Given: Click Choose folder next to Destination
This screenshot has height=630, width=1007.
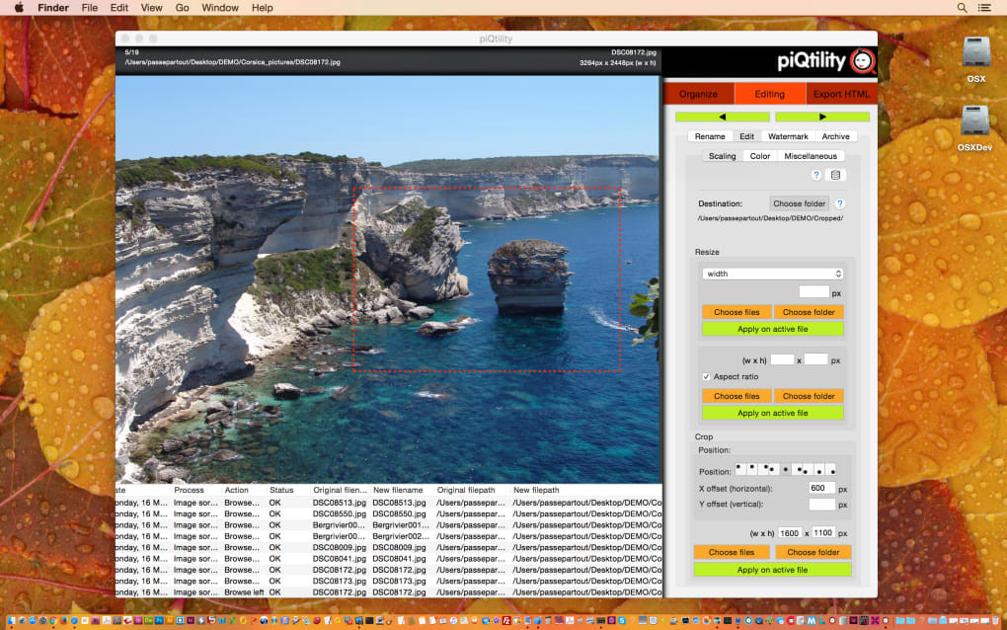Looking at the screenshot, I should tap(799, 203).
